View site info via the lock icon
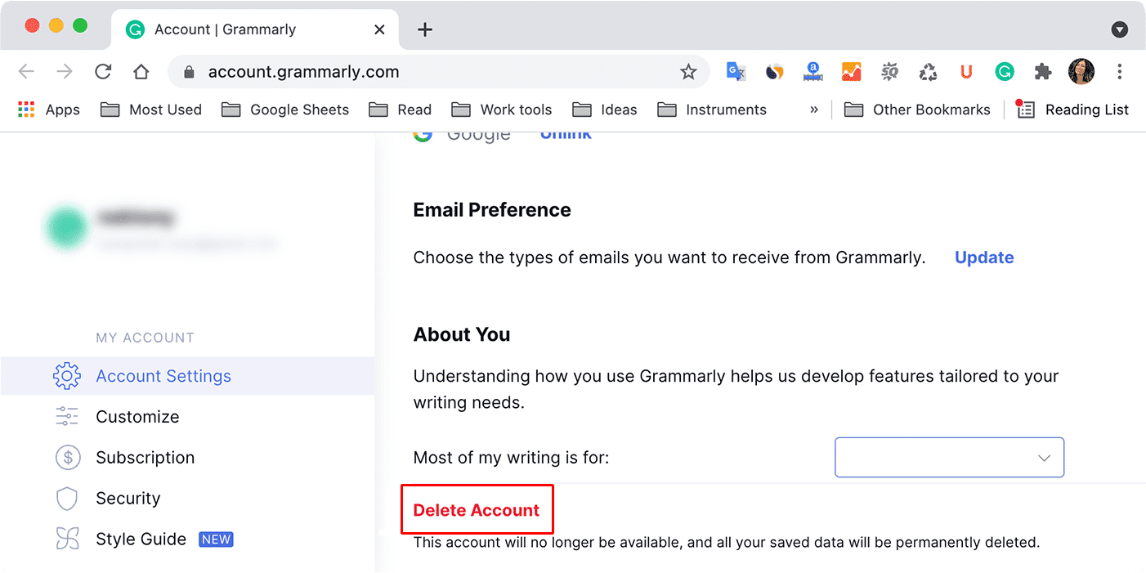This screenshot has width=1146, height=573. coord(190,72)
